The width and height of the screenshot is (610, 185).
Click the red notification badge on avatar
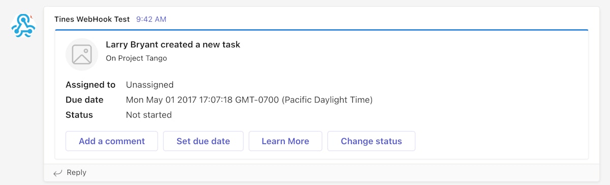coord(32,17)
